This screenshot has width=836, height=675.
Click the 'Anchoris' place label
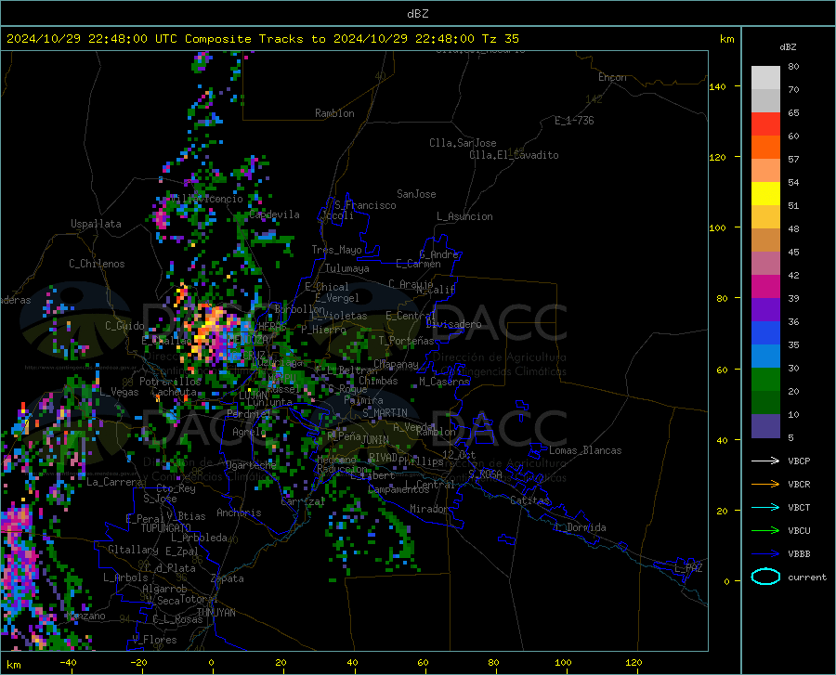(239, 513)
